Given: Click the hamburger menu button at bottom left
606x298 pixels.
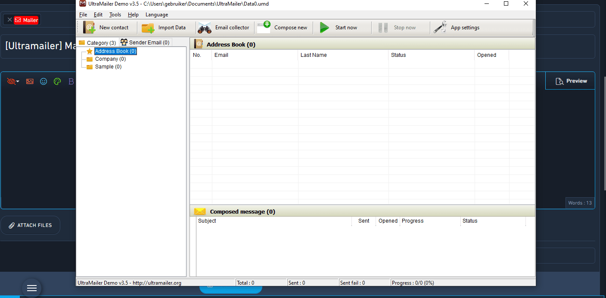Looking at the screenshot, I should tap(32, 288).
